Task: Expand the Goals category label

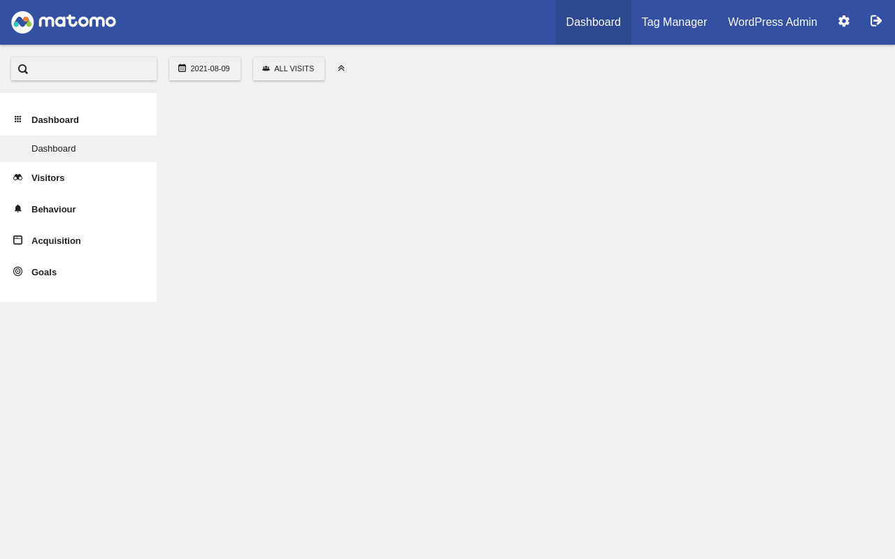Action: pos(44,273)
